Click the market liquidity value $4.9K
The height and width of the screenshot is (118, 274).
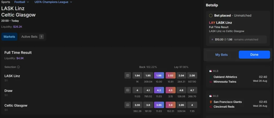pyautogui.click(x=20, y=58)
